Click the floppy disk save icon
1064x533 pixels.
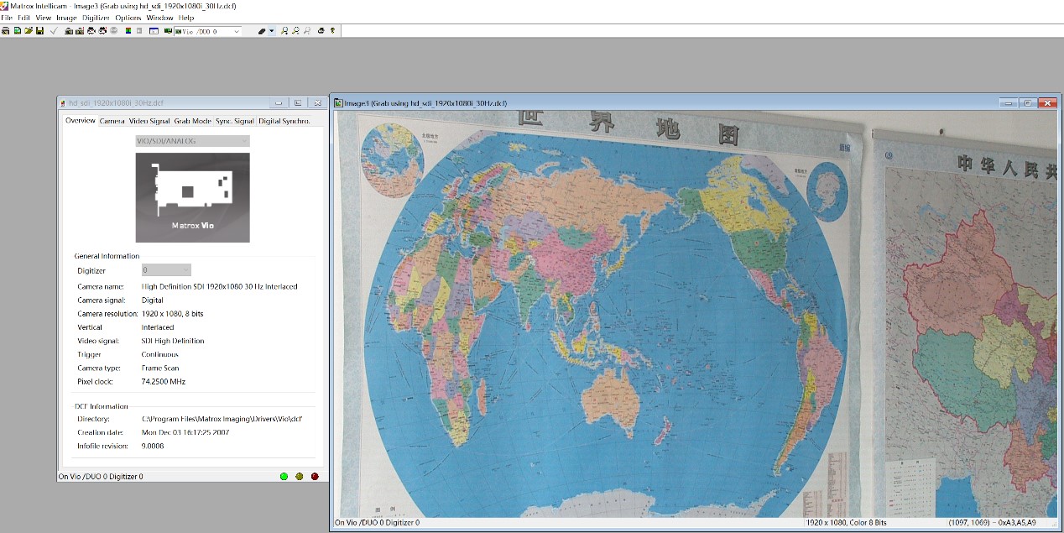point(40,31)
